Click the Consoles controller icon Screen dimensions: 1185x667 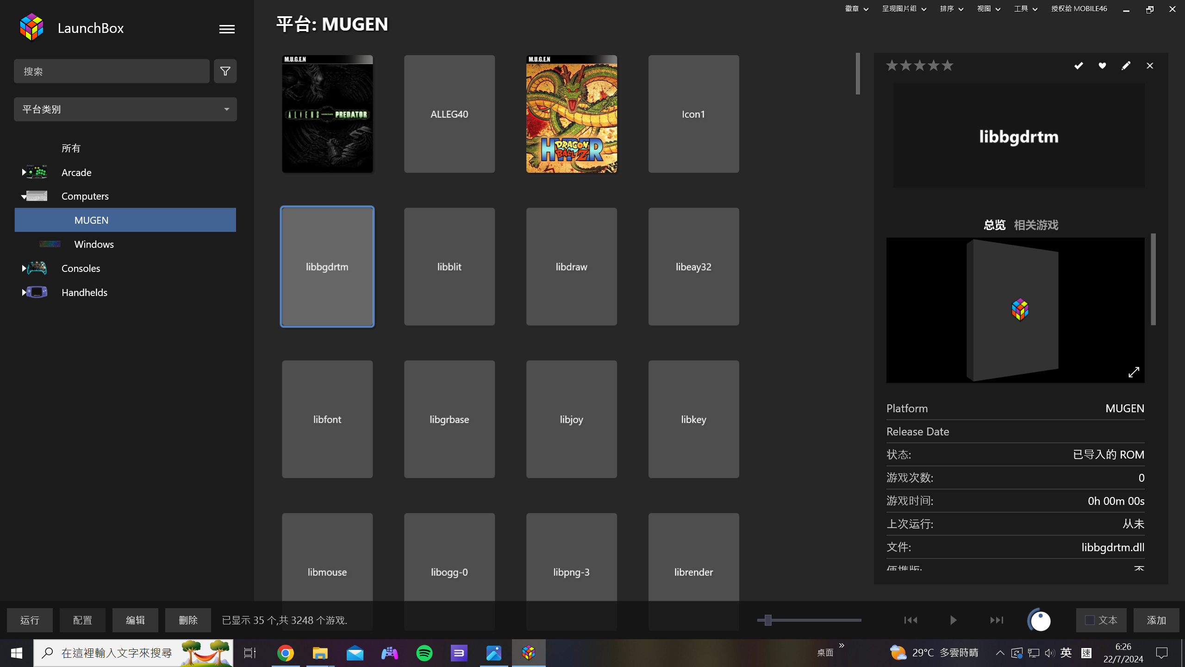click(x=37, y=268)
